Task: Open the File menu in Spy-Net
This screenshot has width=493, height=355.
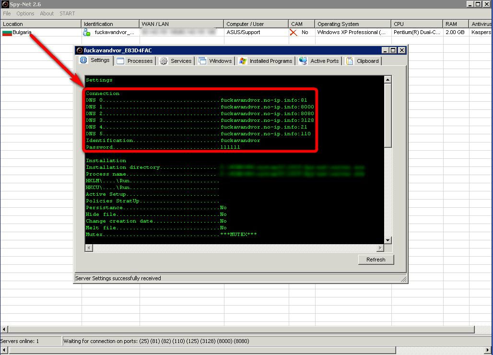Action: [7, 13]
